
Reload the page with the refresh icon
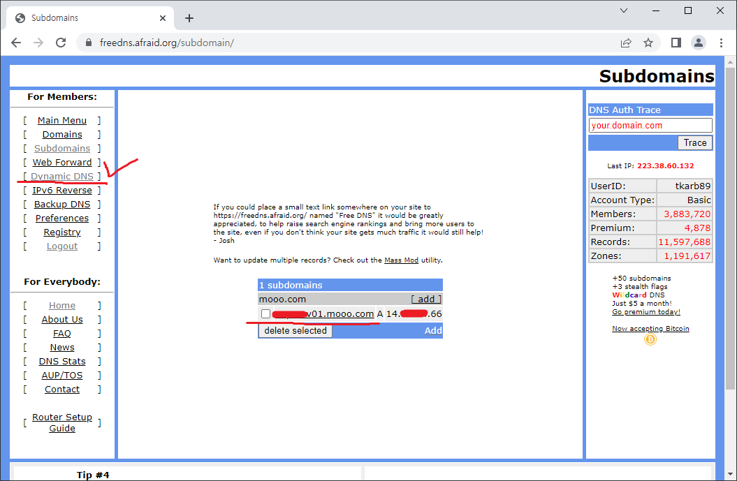[x=61, y=43]
